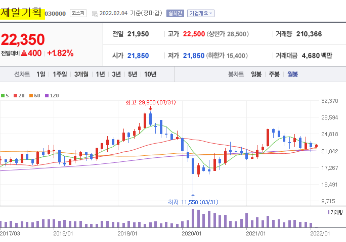
Task: Click the 실시간 button
Action: point(175,14)
